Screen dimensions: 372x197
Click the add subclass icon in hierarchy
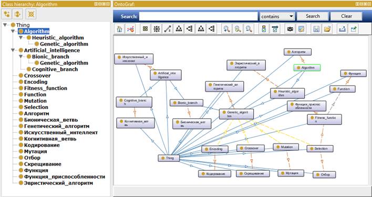[x=7, y=14]
